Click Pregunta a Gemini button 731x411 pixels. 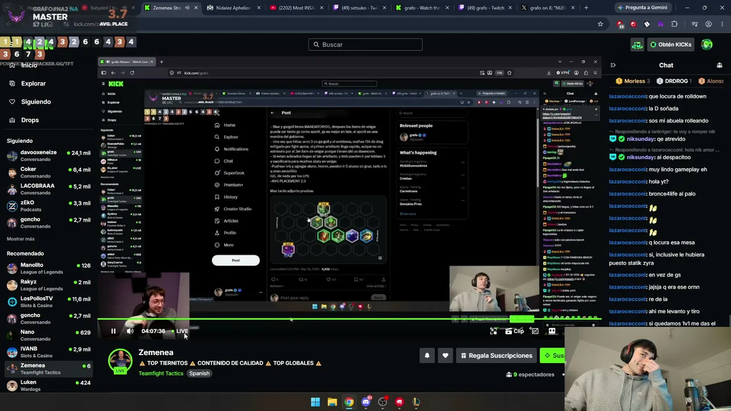tap(642, 8)
